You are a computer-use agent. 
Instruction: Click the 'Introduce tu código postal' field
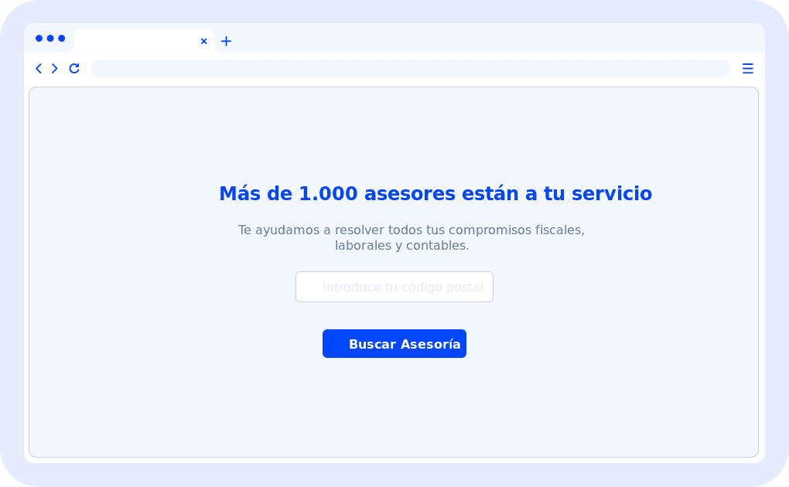pyautogui.click(x=394, y=287)
